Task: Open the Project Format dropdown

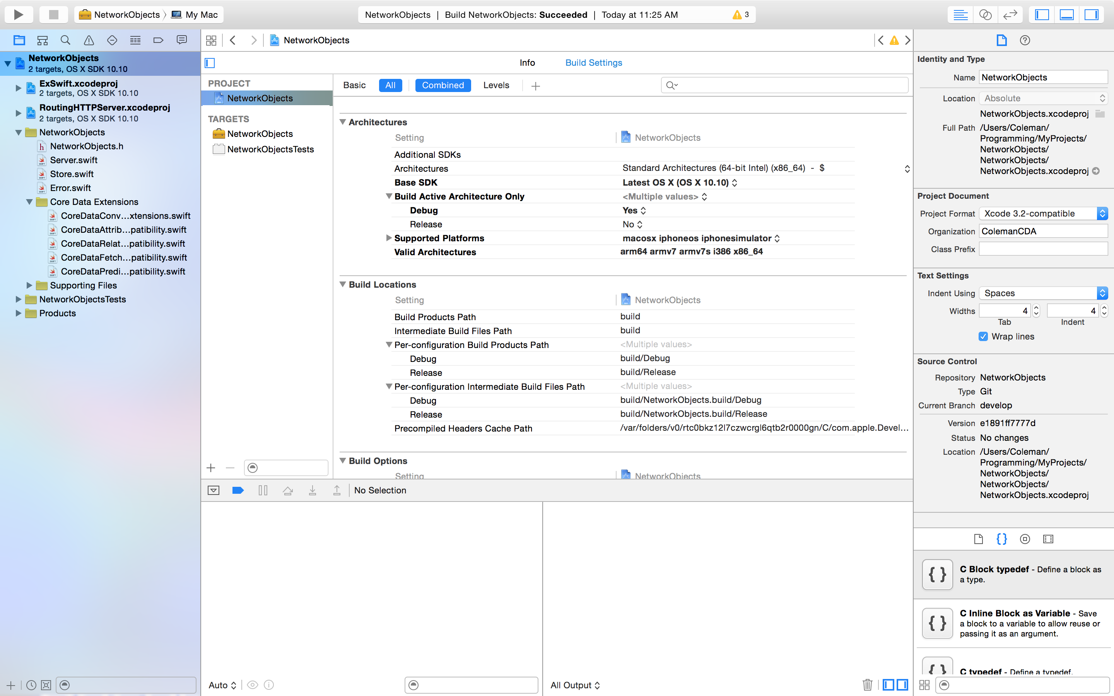Action: point(1043,213)
